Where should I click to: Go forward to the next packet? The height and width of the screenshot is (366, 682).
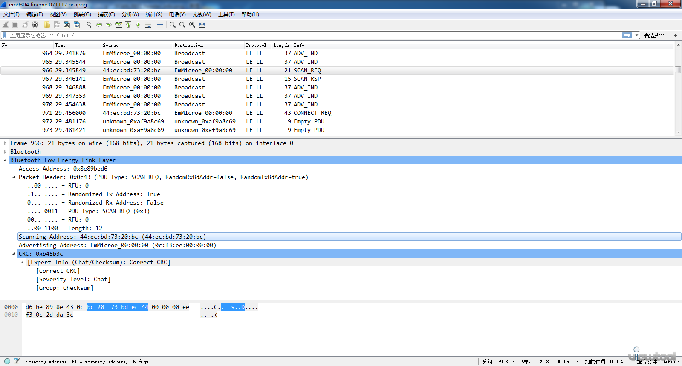109,25
